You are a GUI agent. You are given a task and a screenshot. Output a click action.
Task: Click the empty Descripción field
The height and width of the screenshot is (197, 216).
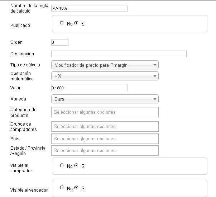coord(119,54)
